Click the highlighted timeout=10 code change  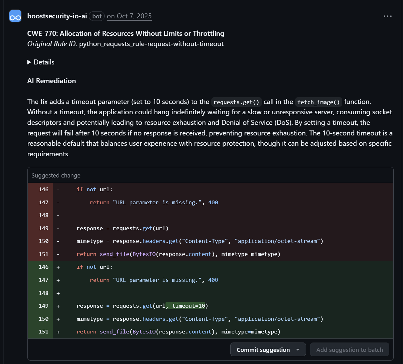186,306
